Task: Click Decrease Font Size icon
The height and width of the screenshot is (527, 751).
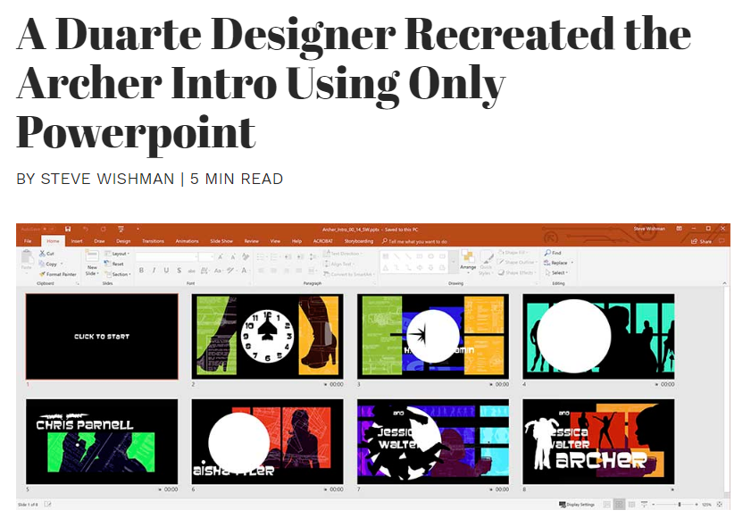Action: click(x=233, y=257)
